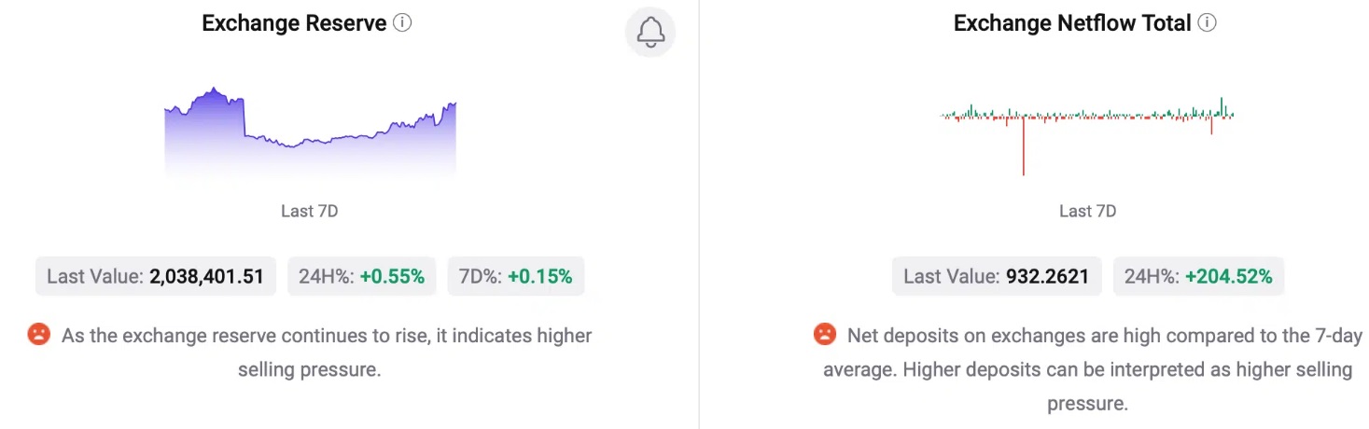Click the red sad face under Netflow Total

coord(824,335)
